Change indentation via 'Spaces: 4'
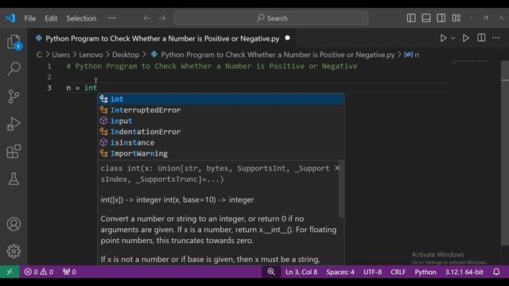 (340, 272)
